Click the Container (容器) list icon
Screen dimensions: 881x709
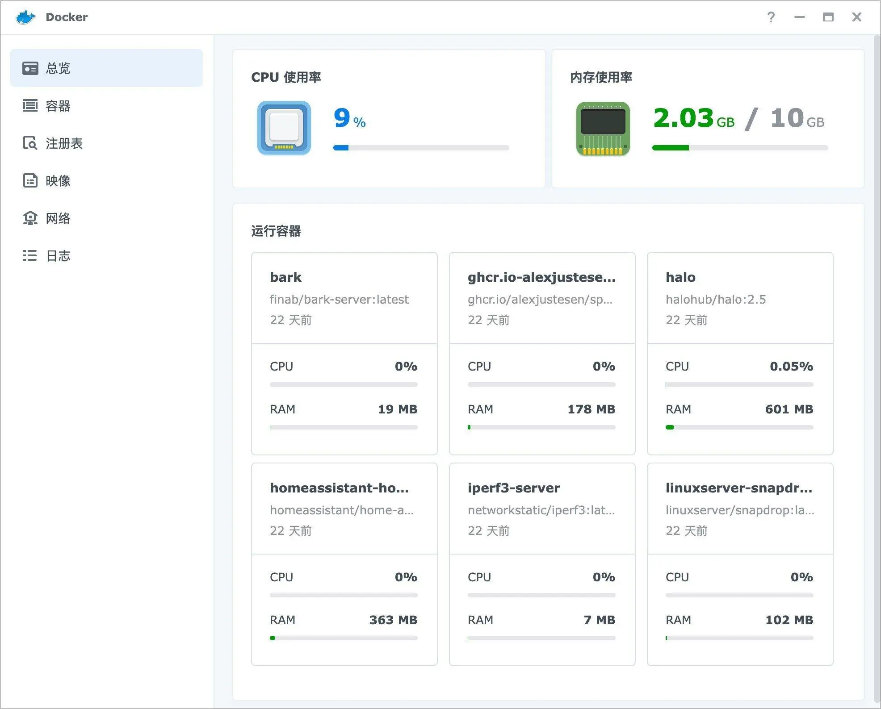pos(30,106)
